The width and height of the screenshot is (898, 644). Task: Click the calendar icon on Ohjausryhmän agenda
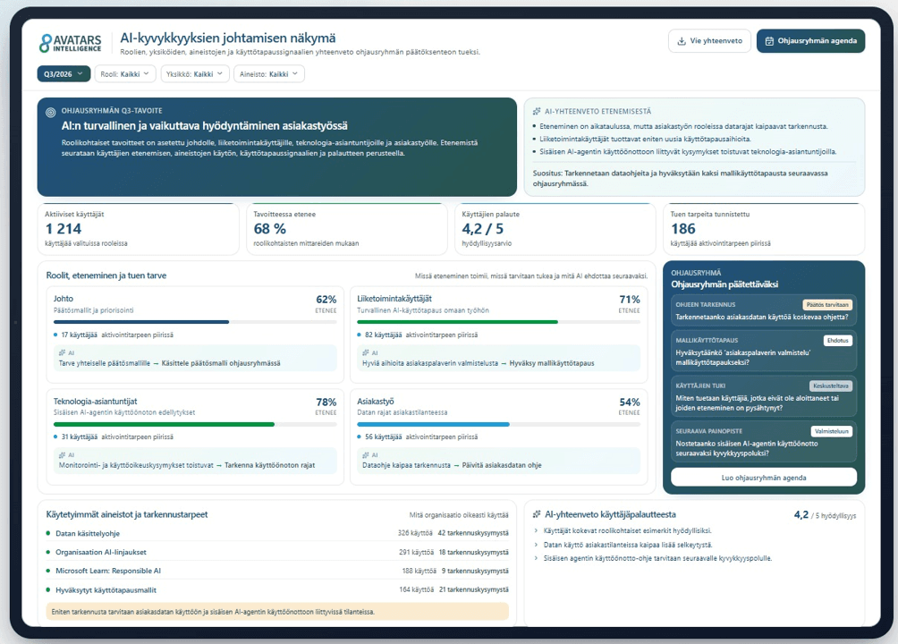coord(769,41)
